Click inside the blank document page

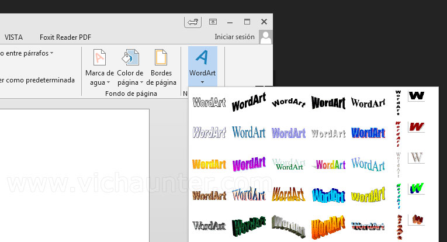(x=74, y=175)
